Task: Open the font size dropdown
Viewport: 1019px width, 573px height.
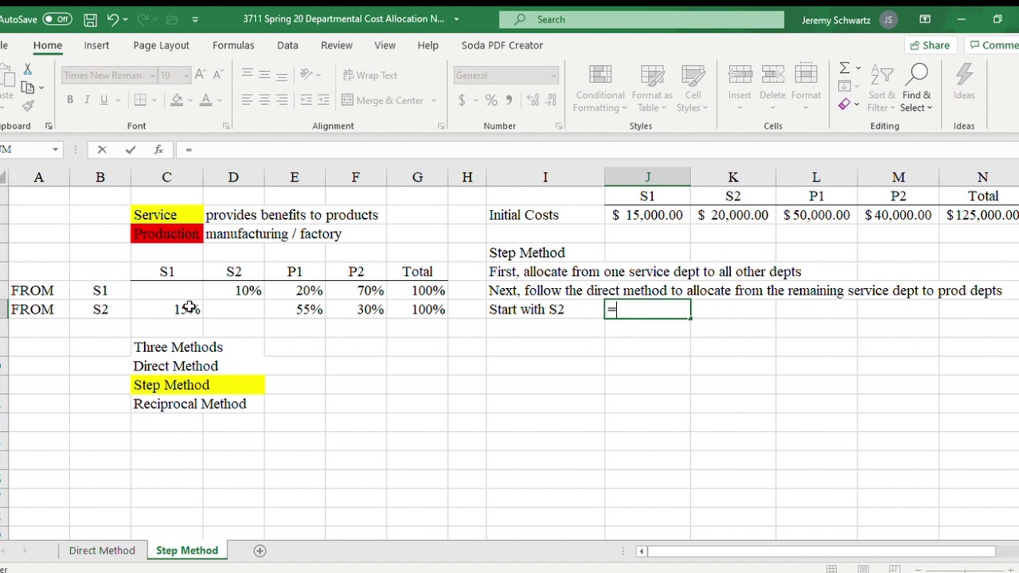Action: point(186,76)
